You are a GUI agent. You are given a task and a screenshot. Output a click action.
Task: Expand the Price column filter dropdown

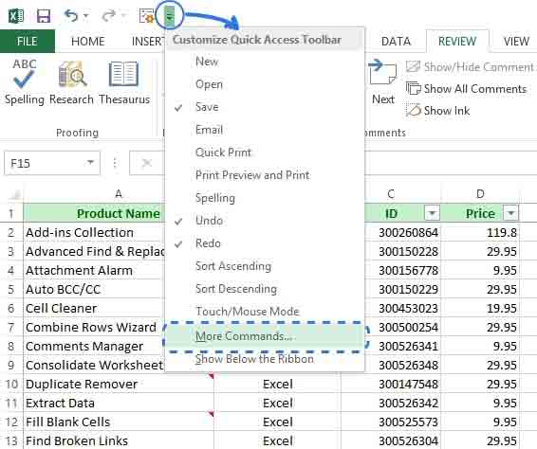tap(510, 213)
